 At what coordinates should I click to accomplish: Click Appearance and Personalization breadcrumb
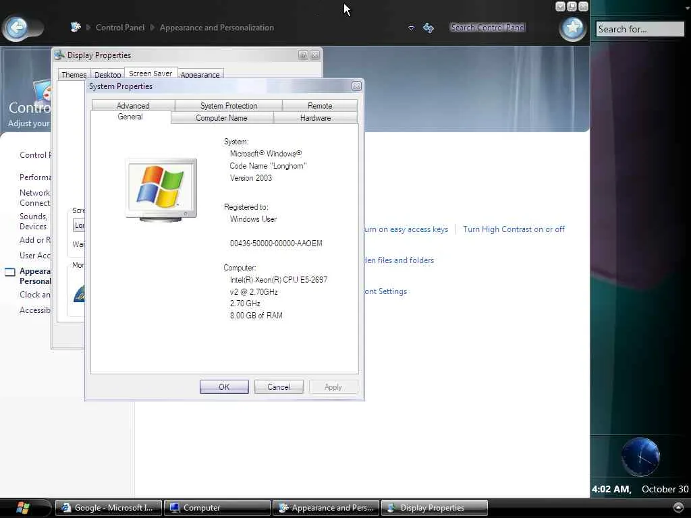[x=217, y=27]
